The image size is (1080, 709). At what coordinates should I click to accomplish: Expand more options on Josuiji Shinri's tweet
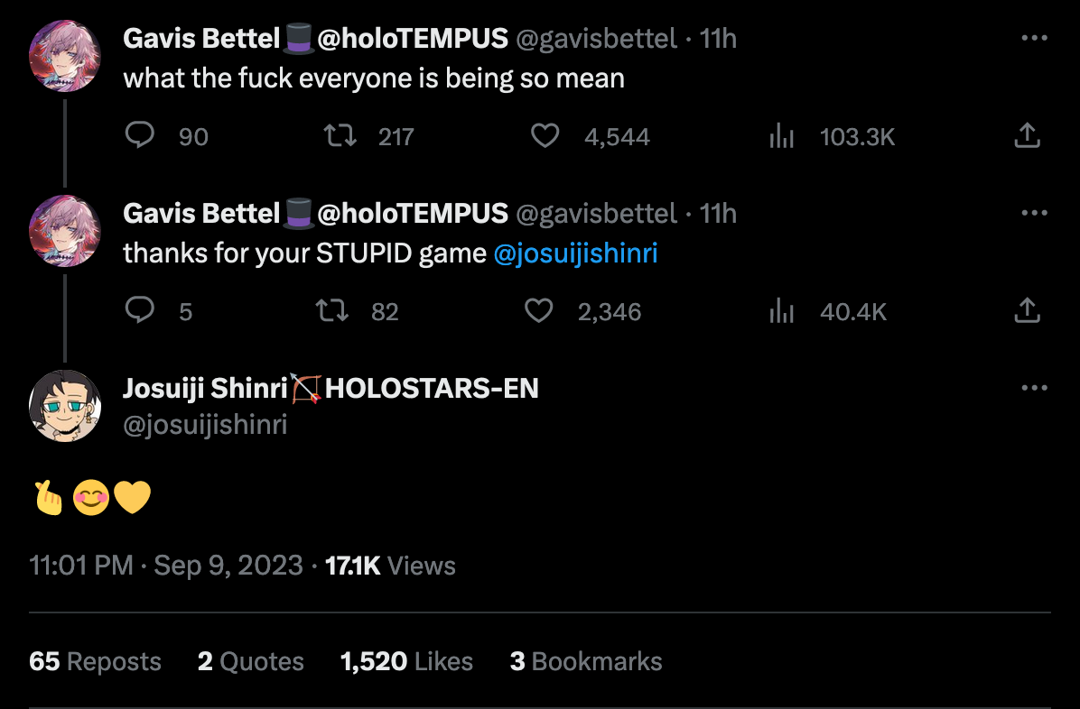click(1033, 388)
